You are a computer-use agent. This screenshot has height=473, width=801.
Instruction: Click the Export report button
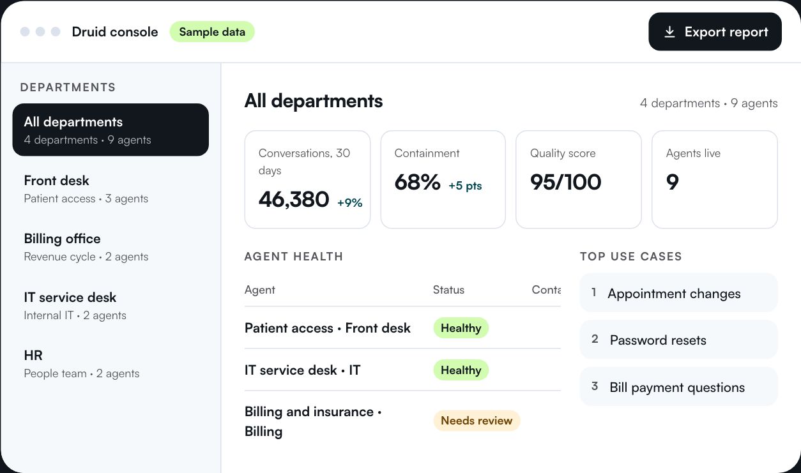[715, 32]
